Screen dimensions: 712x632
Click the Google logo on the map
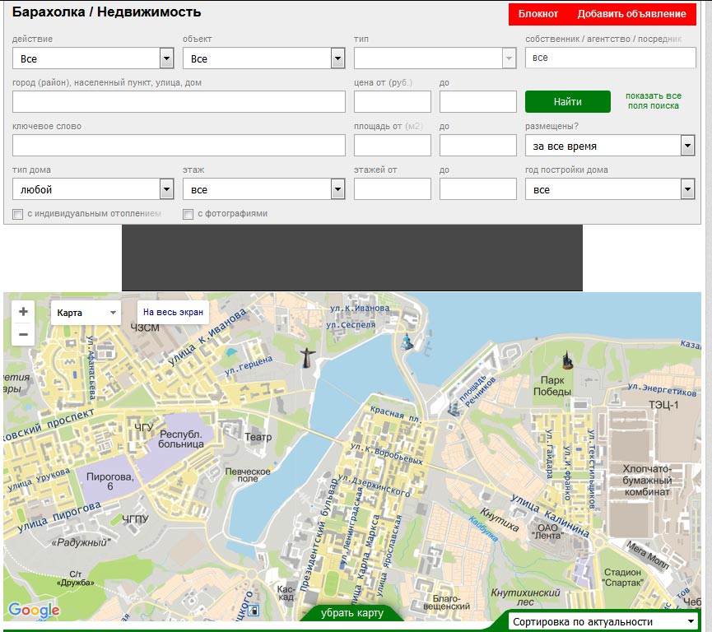(34, 610)
